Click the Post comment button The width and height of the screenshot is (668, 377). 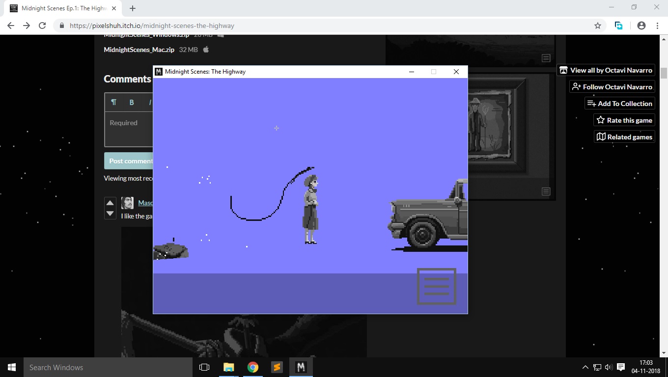[x=129, y=161]
